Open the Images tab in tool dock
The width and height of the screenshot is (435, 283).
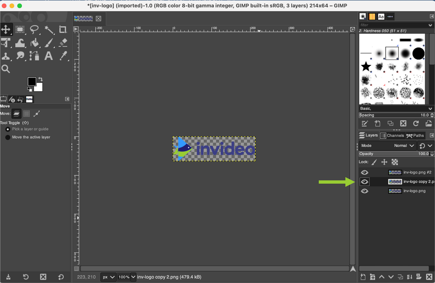(x=29, y=99)
